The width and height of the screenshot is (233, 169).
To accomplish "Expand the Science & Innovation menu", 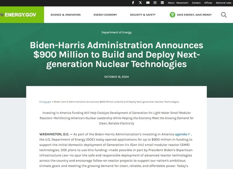I will [66, 15].
